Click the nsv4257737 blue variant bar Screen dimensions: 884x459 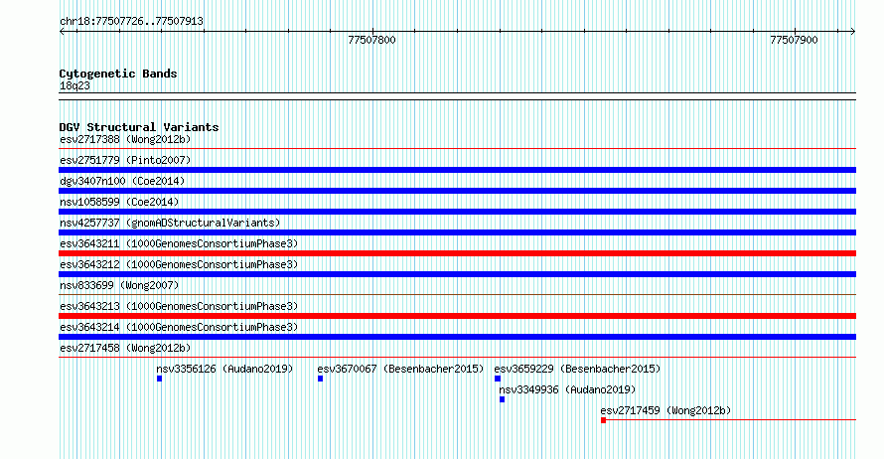(x=457, y=232)
